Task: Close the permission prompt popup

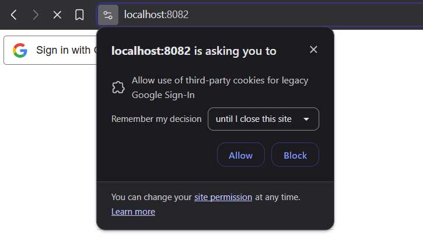Action: point(313,50)
